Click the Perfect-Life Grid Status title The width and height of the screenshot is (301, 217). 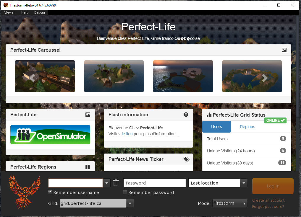click(x=239, y=115)
